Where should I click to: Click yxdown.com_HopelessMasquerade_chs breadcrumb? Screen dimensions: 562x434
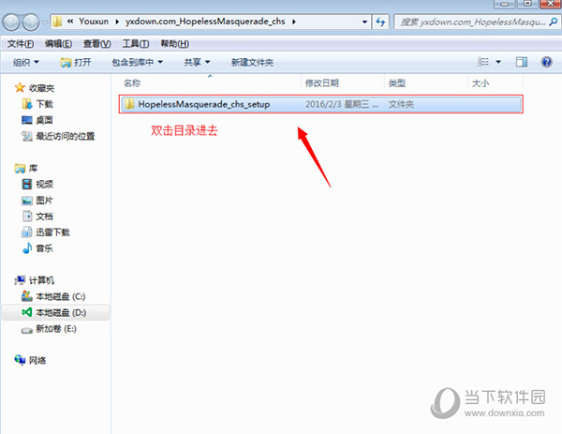coord(205,22)
